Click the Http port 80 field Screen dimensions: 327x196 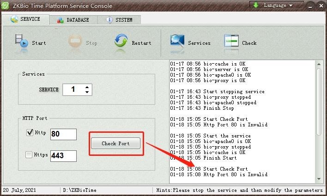click(63, 134)
